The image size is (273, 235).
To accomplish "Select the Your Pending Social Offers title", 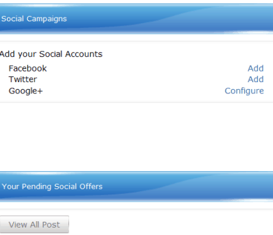I will (x=52, y=186).
